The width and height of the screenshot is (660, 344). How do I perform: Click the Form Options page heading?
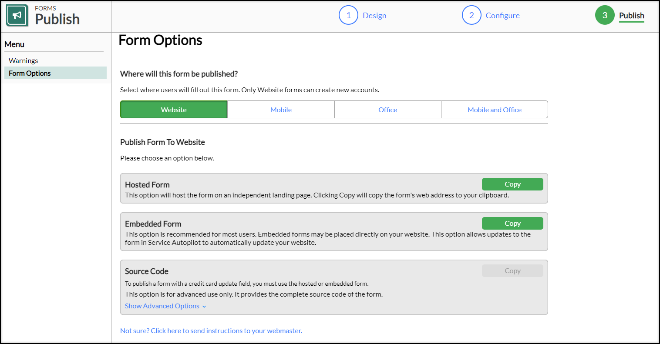click(x=160, y=40)
